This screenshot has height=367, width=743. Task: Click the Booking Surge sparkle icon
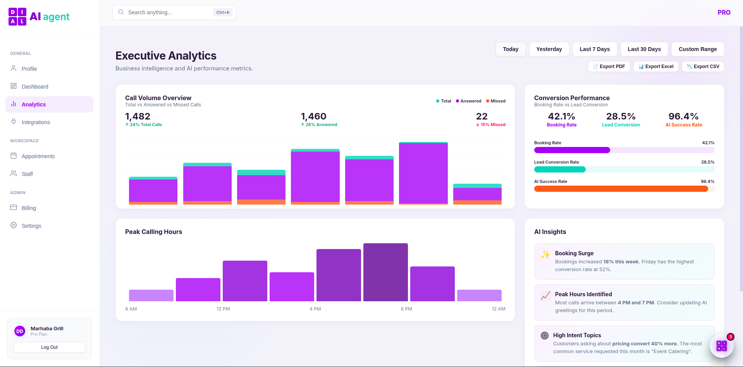(545, 254)
